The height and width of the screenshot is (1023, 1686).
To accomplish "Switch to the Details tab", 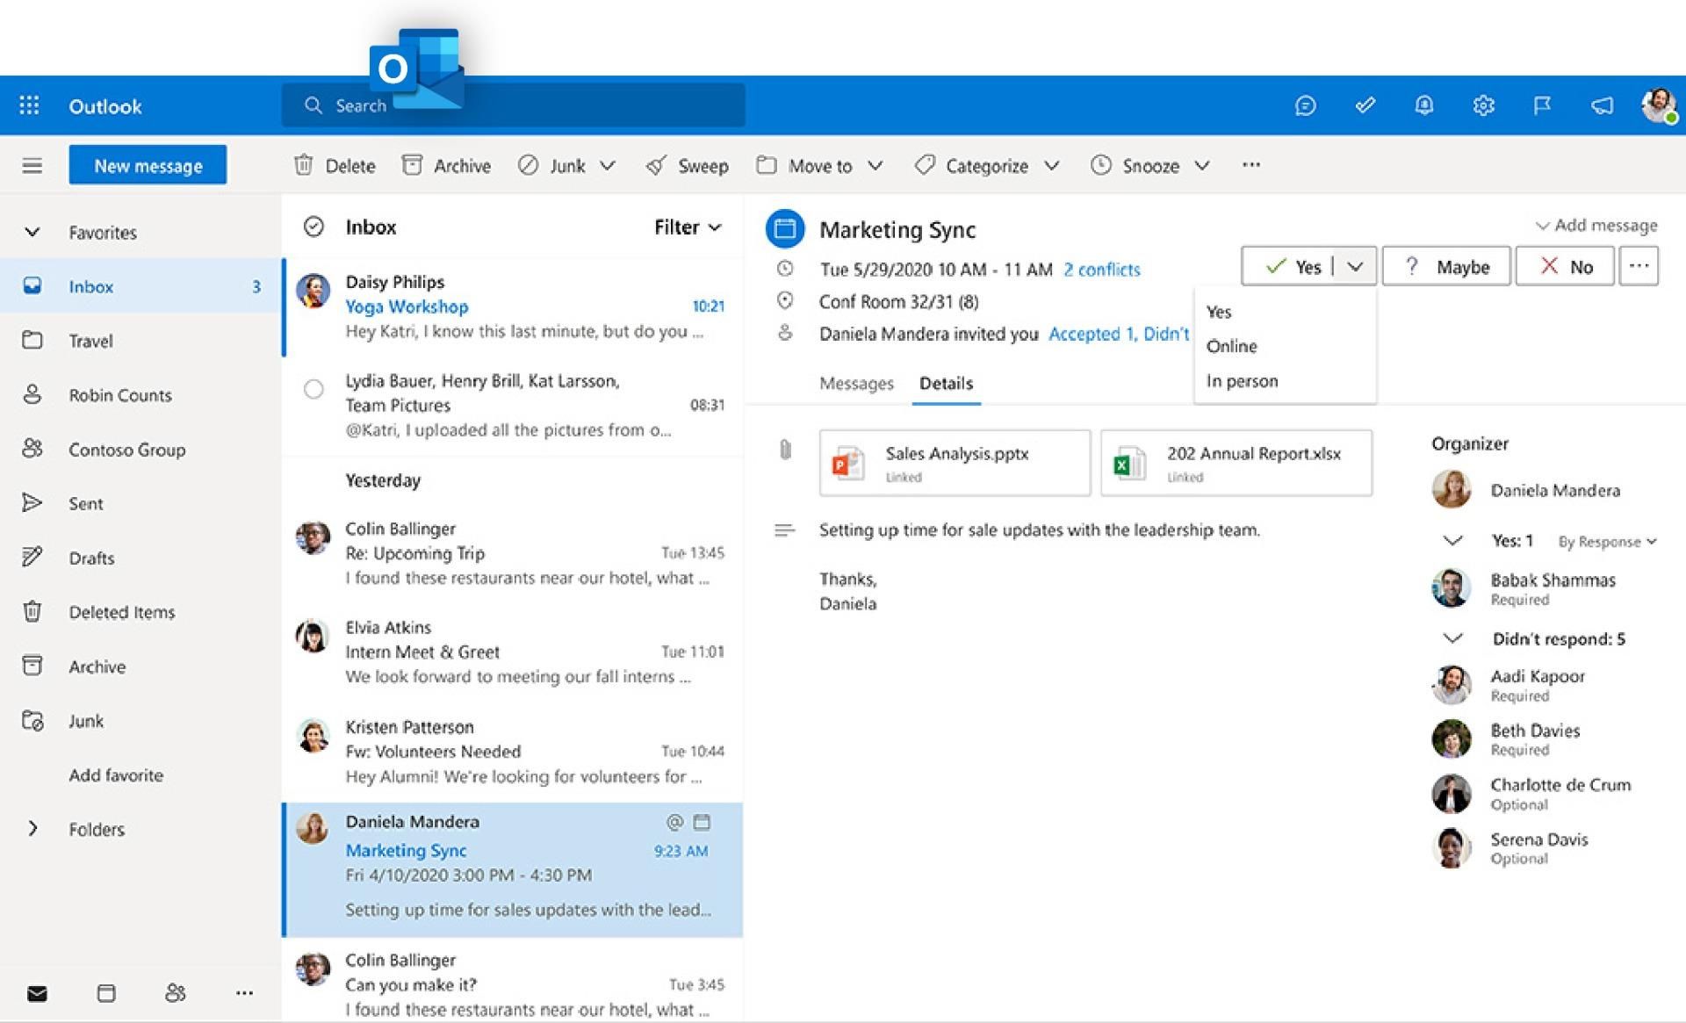I will coord(946,383).
